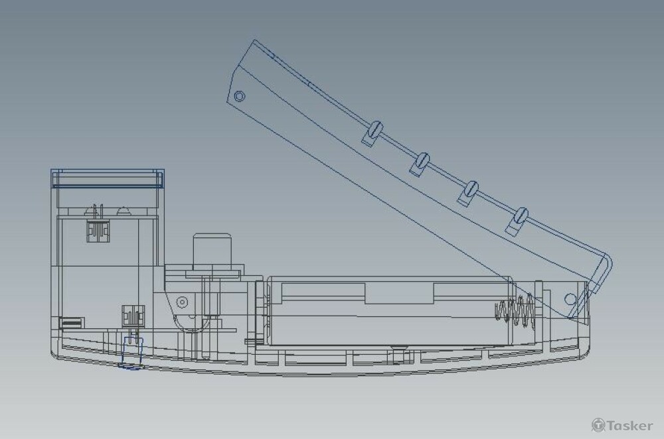Select the hinge pin circle beside the spring
The height and width of the screenshot is (439, 664).
pyautogui.click(x=570, y=298)
